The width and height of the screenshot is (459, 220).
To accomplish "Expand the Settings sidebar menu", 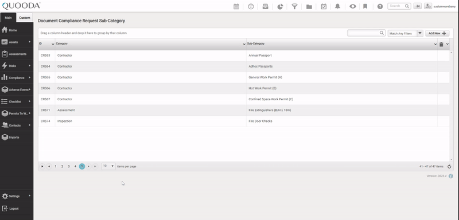I will tap(17, 197).
